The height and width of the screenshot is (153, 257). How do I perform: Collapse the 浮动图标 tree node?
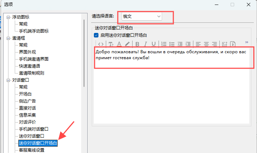click(x=9, y=17)
